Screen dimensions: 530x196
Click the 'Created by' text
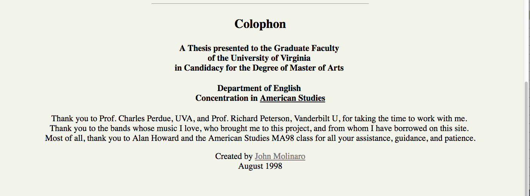click(x=234, y=156)
